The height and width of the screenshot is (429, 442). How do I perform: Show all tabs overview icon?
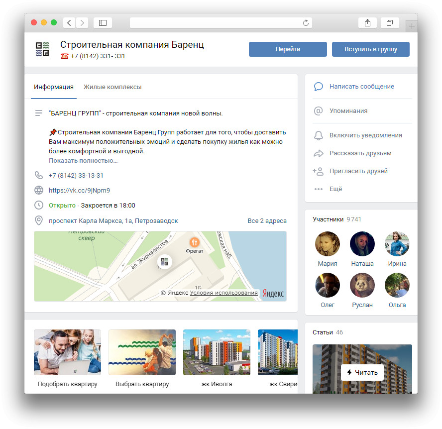point(390,23)
